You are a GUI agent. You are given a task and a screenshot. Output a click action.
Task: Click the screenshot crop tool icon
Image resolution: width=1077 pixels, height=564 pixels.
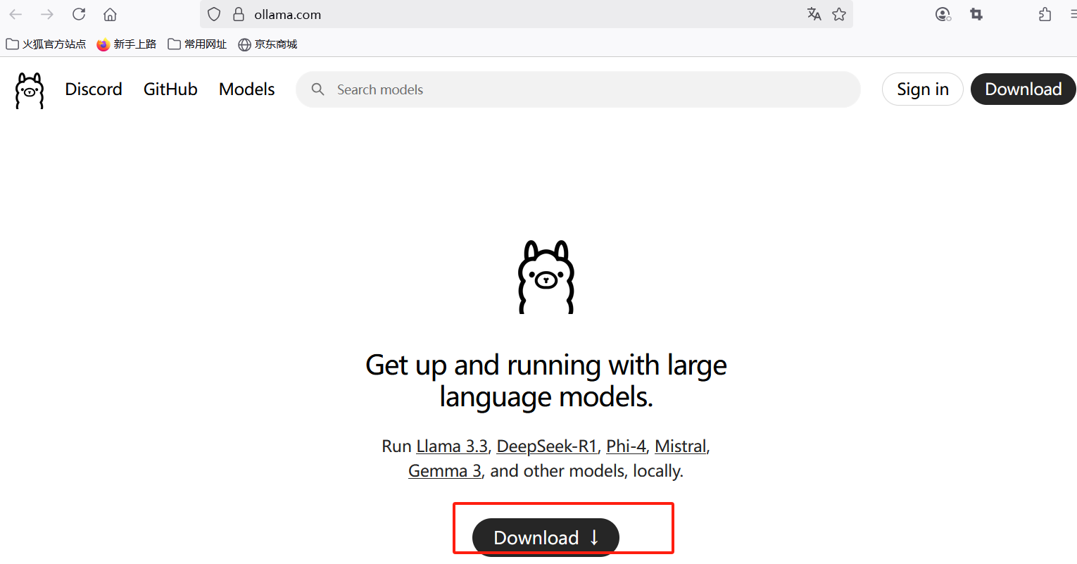click(976, 14)
